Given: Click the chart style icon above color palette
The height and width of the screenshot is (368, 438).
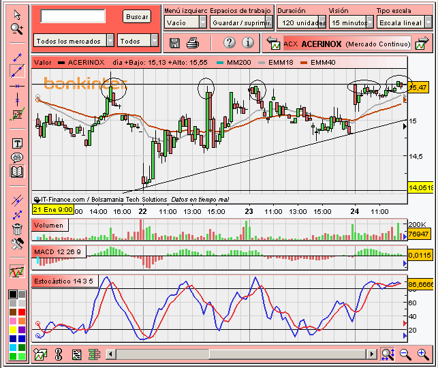Looking at the screenshot, I should pos(17,271).
